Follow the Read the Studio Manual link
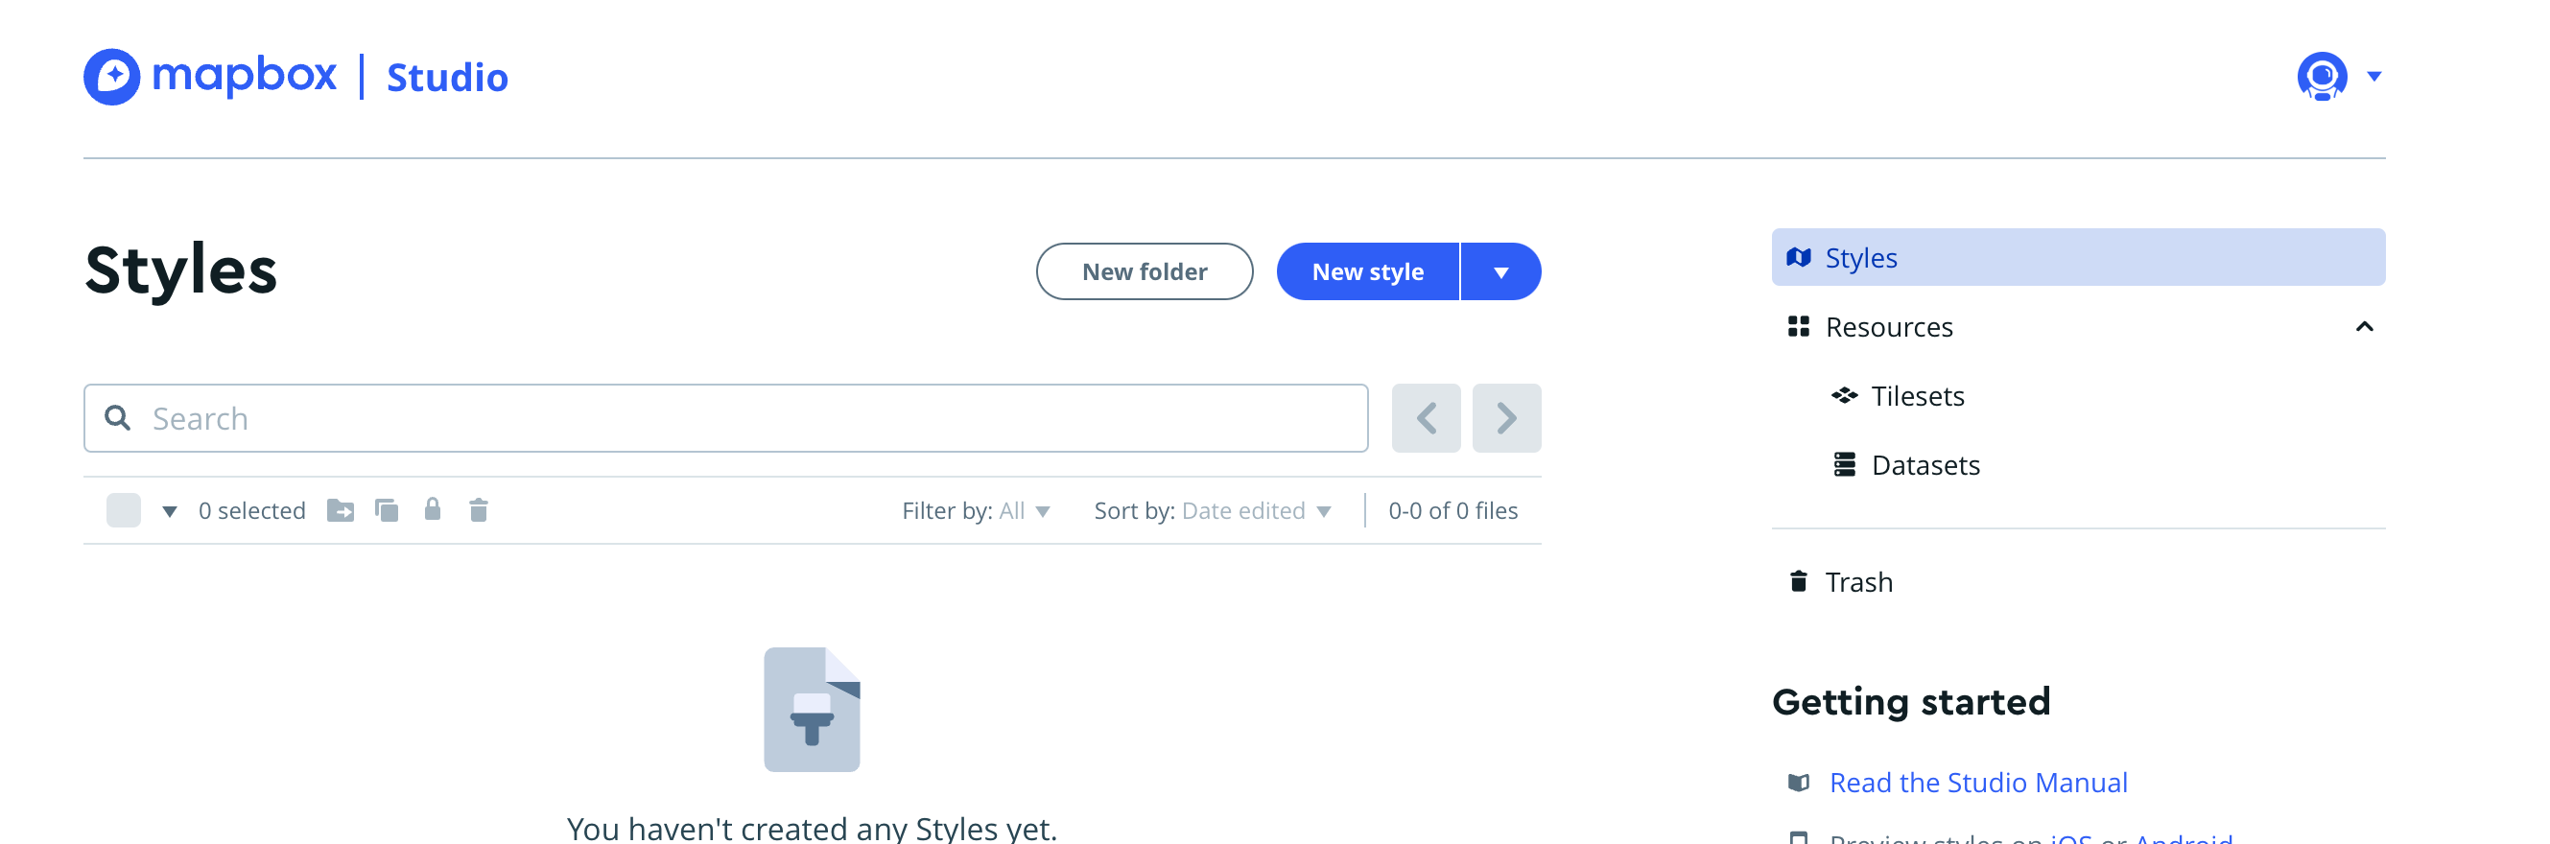This screenshot has height=844, width=2550. click(1979, 782)
